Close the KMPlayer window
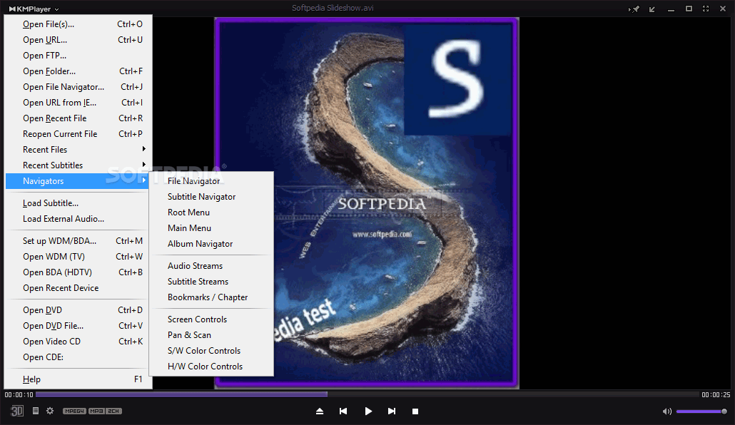This screenshot has width=735, height=425. (x=723, y=9)
